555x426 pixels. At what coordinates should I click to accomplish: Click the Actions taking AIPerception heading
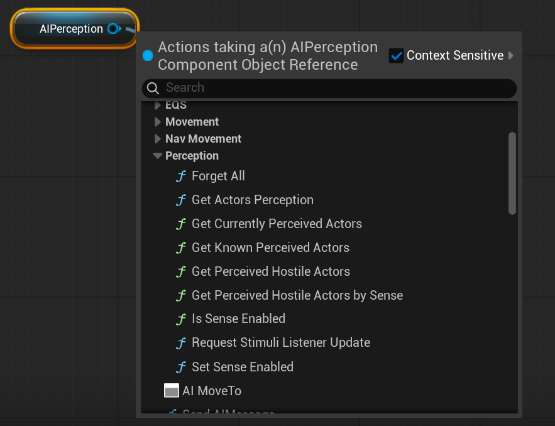(268, 56)
